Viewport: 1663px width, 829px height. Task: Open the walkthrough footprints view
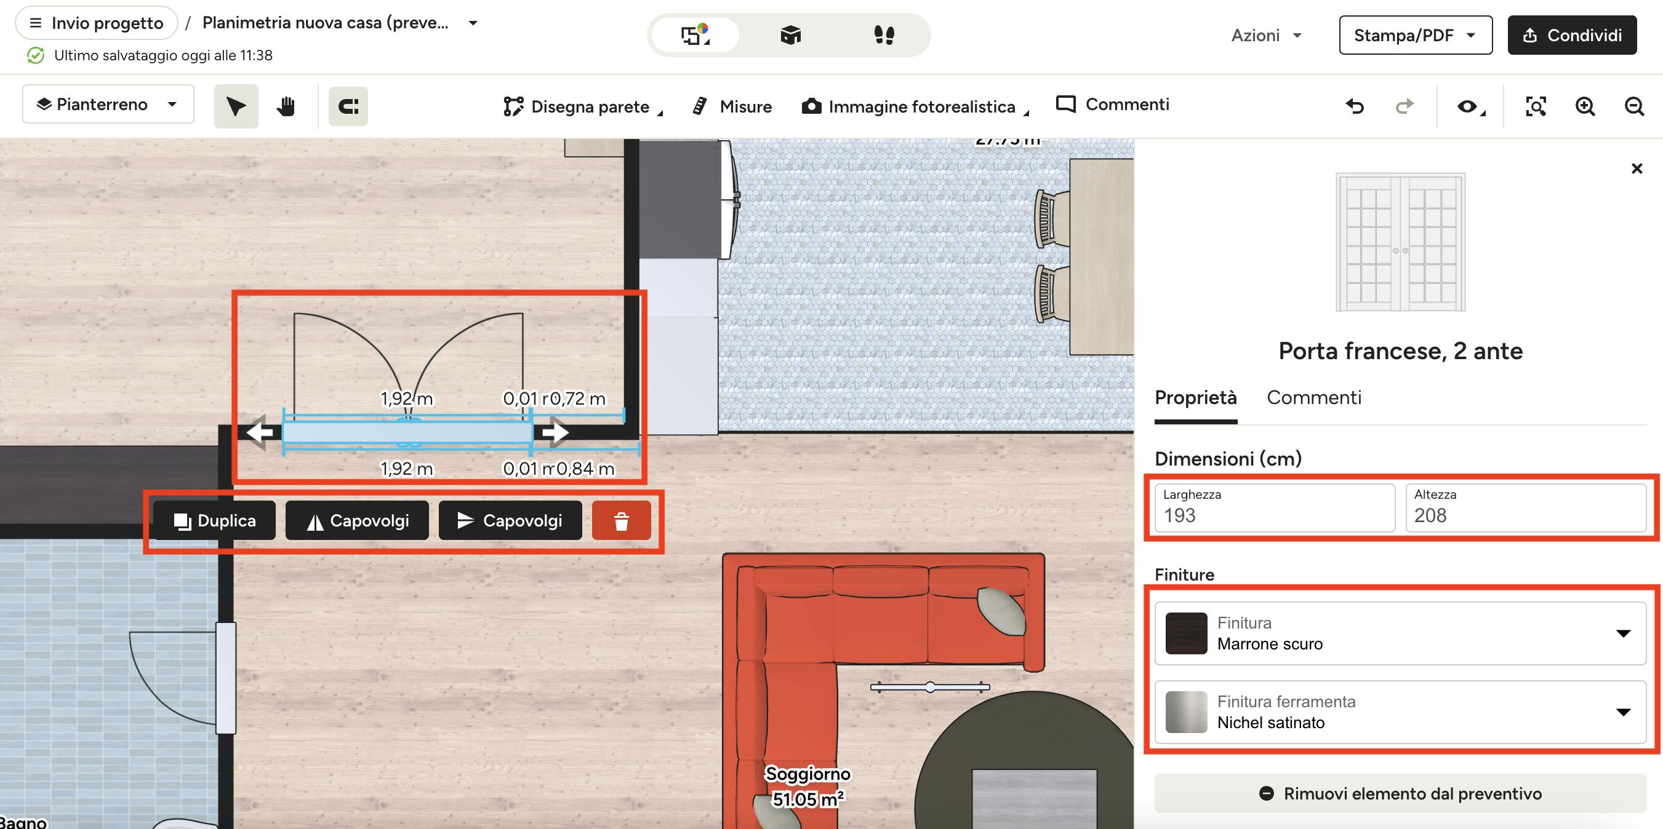[x=884, y=35]
